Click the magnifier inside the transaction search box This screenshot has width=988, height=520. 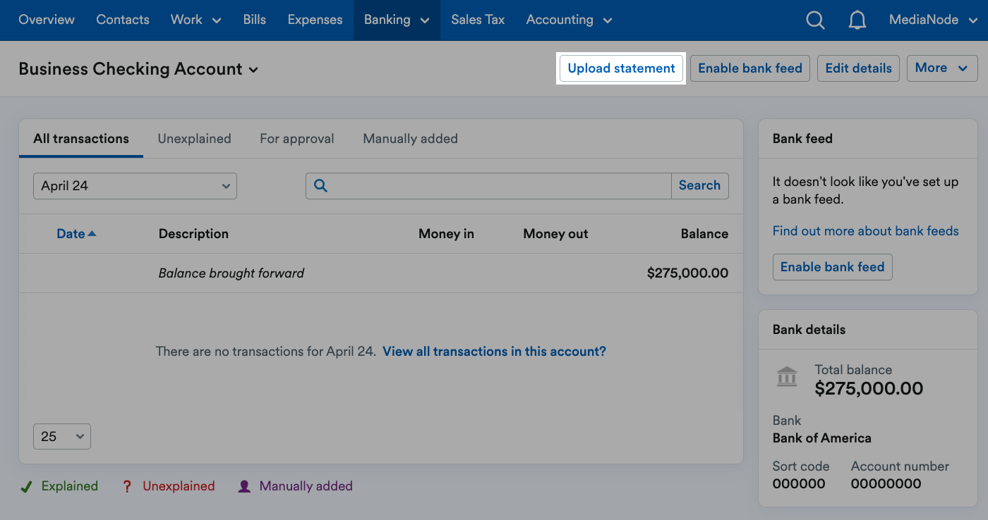click(320, 185)
